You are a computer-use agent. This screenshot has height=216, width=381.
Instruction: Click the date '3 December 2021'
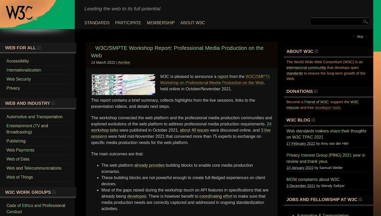[301, 186]
